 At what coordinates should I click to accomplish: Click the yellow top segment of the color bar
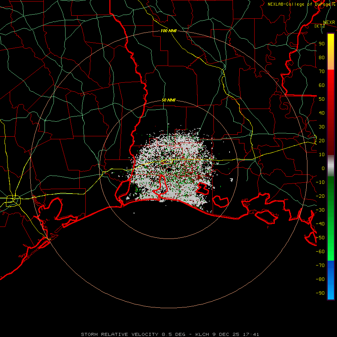click(x=331, y=52)
